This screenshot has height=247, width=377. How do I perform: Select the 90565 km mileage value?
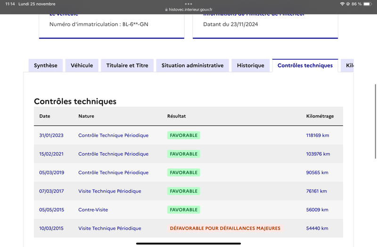(x=317, y=173)
